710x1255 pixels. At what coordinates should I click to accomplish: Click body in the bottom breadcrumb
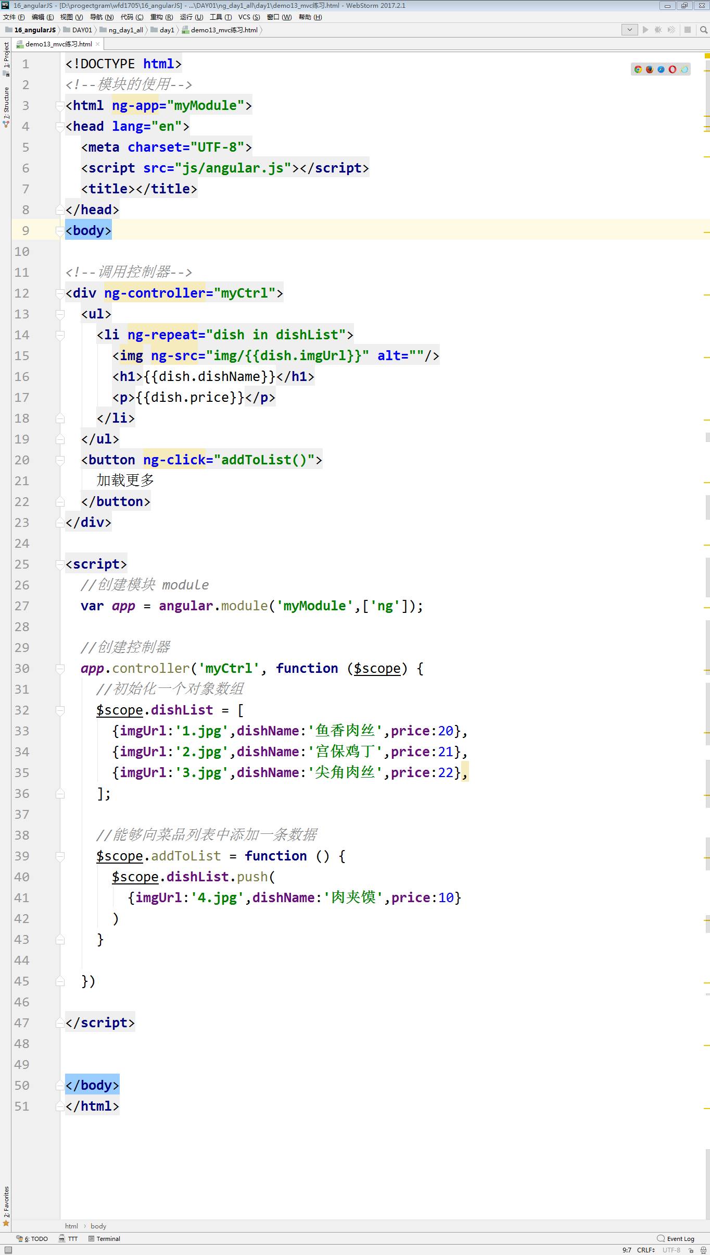click(x=98, y=1226)
